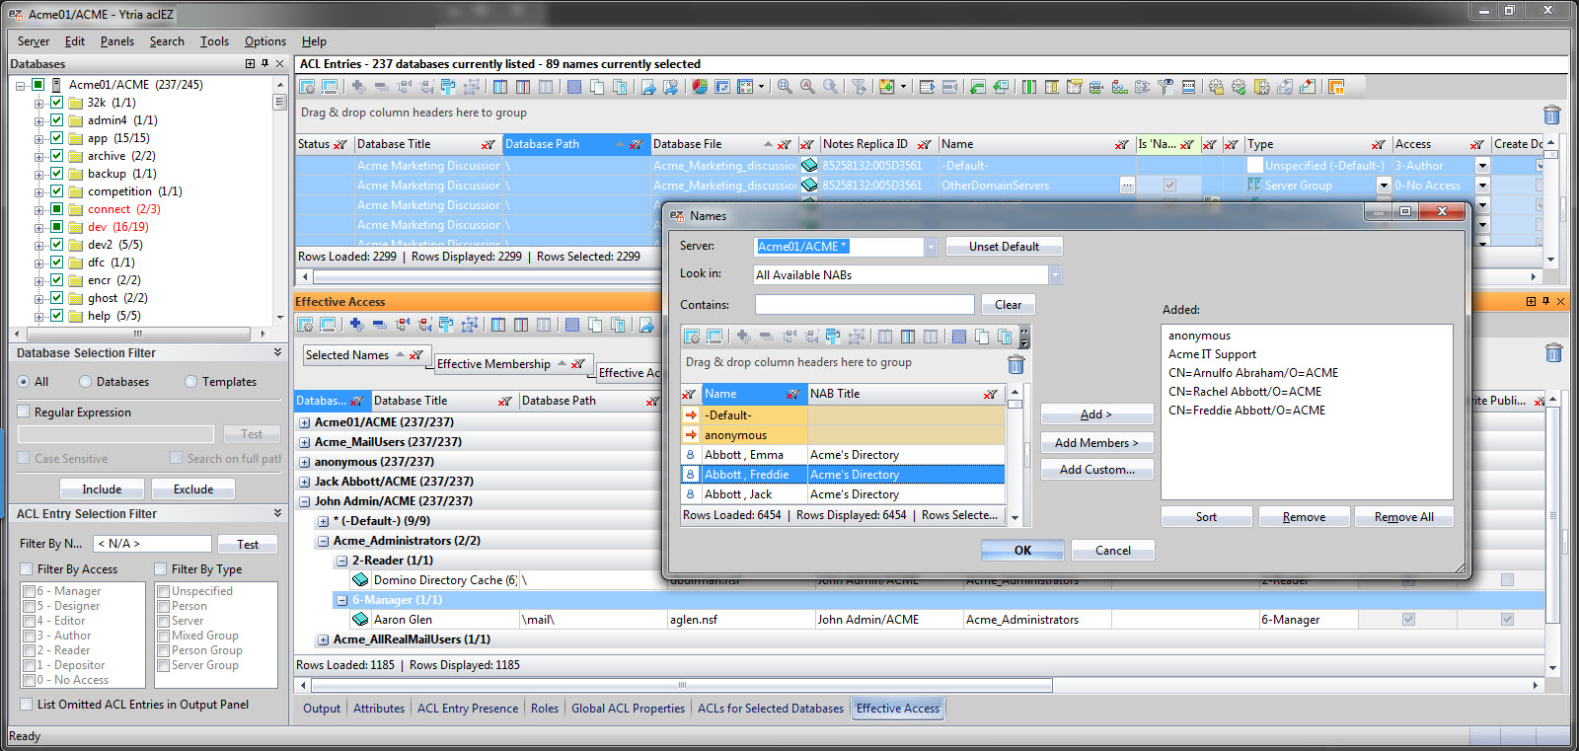Click the gear with green checkmark toolbar icon
Viewport: 1579px width, 751px height.
click(1239, 87)
